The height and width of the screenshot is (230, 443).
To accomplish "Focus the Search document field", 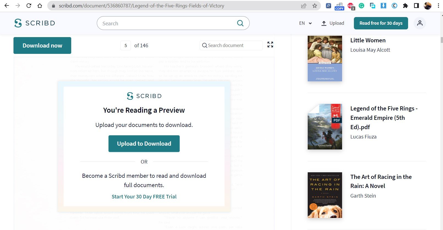I will pos(232,46).
